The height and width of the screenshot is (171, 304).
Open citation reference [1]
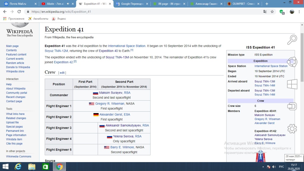(x=132, y=50)
